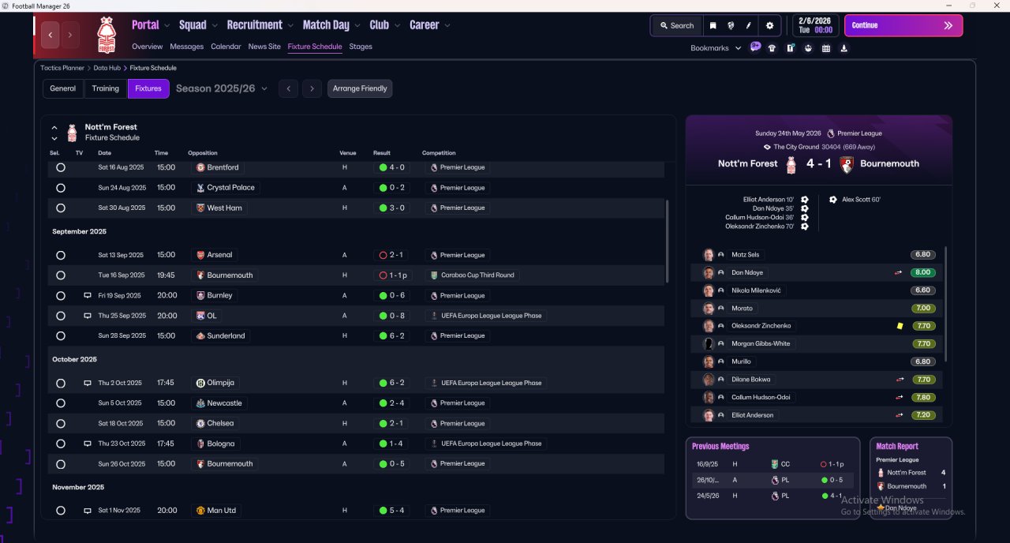Open the bookmark icon beside Search
The image size is (1010, 543).
[x=713, y=25]
